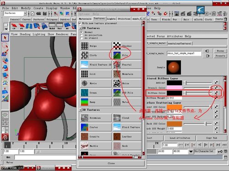The width and height of the screenshot is (229, 171).
Task: Click the Sample material preview sphere
Action: click(x=174, y=67)
